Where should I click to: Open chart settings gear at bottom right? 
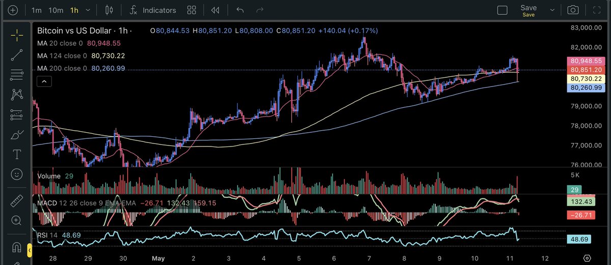[x=587, y=258]
